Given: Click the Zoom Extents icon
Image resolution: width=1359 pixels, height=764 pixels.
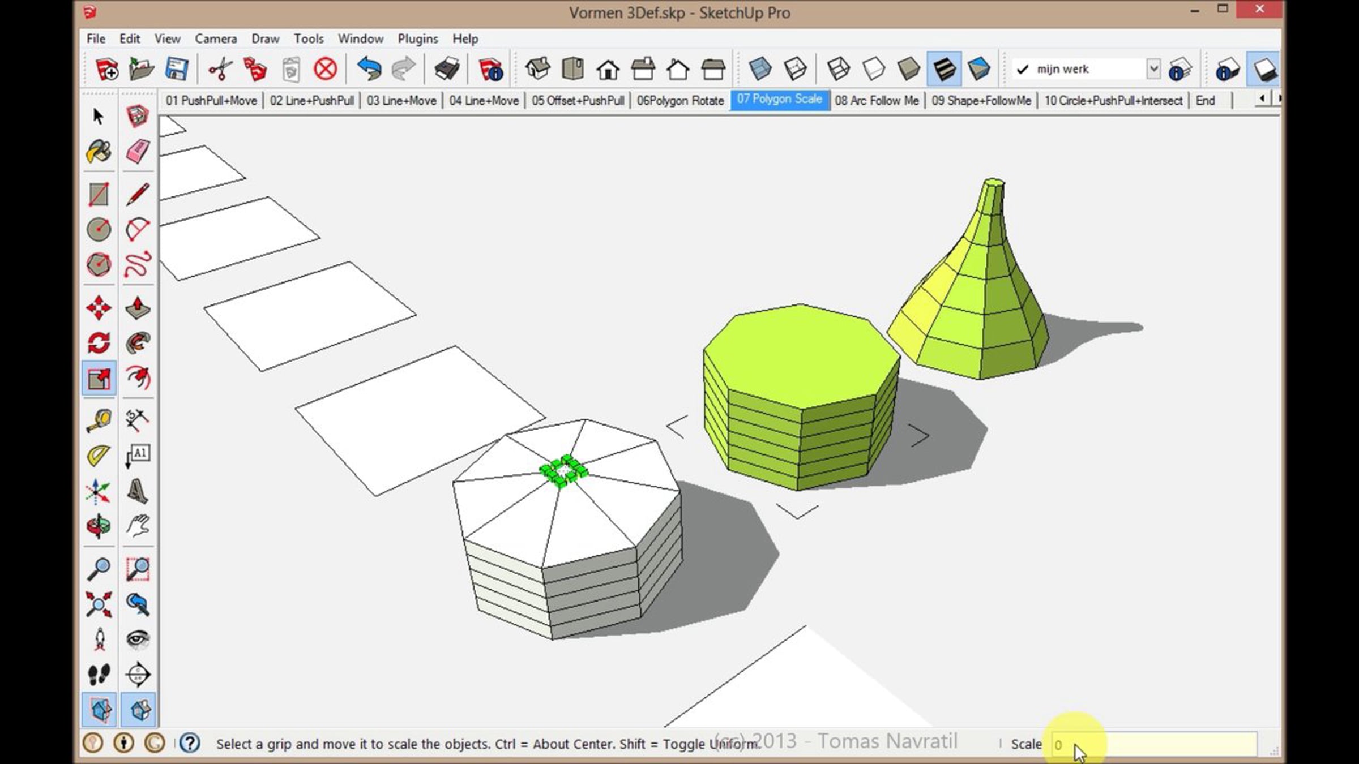Looking at the screenshot, I should [99, 604].
